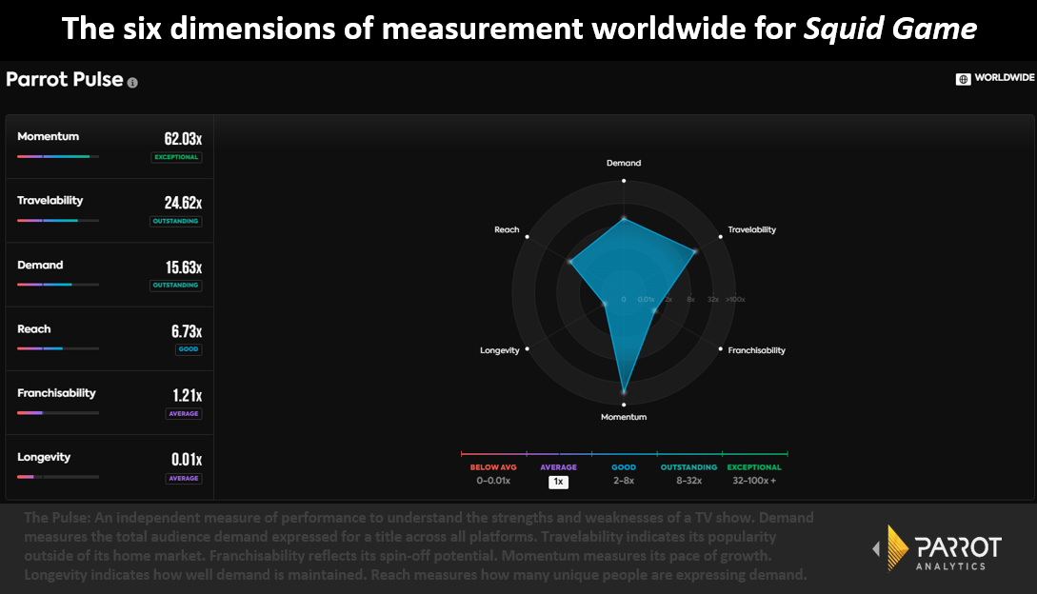Image resolution: width=1037 pixels, height=594 pixels.
Task: Click the Parrot Pulse heading
Action: click(65, 79)
